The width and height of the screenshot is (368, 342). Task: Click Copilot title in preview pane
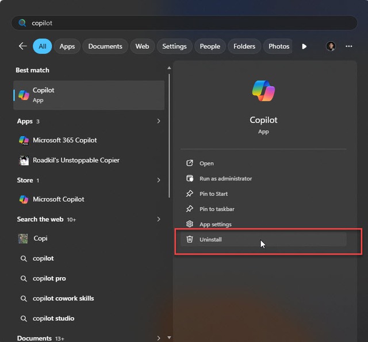tap(263, 120)
